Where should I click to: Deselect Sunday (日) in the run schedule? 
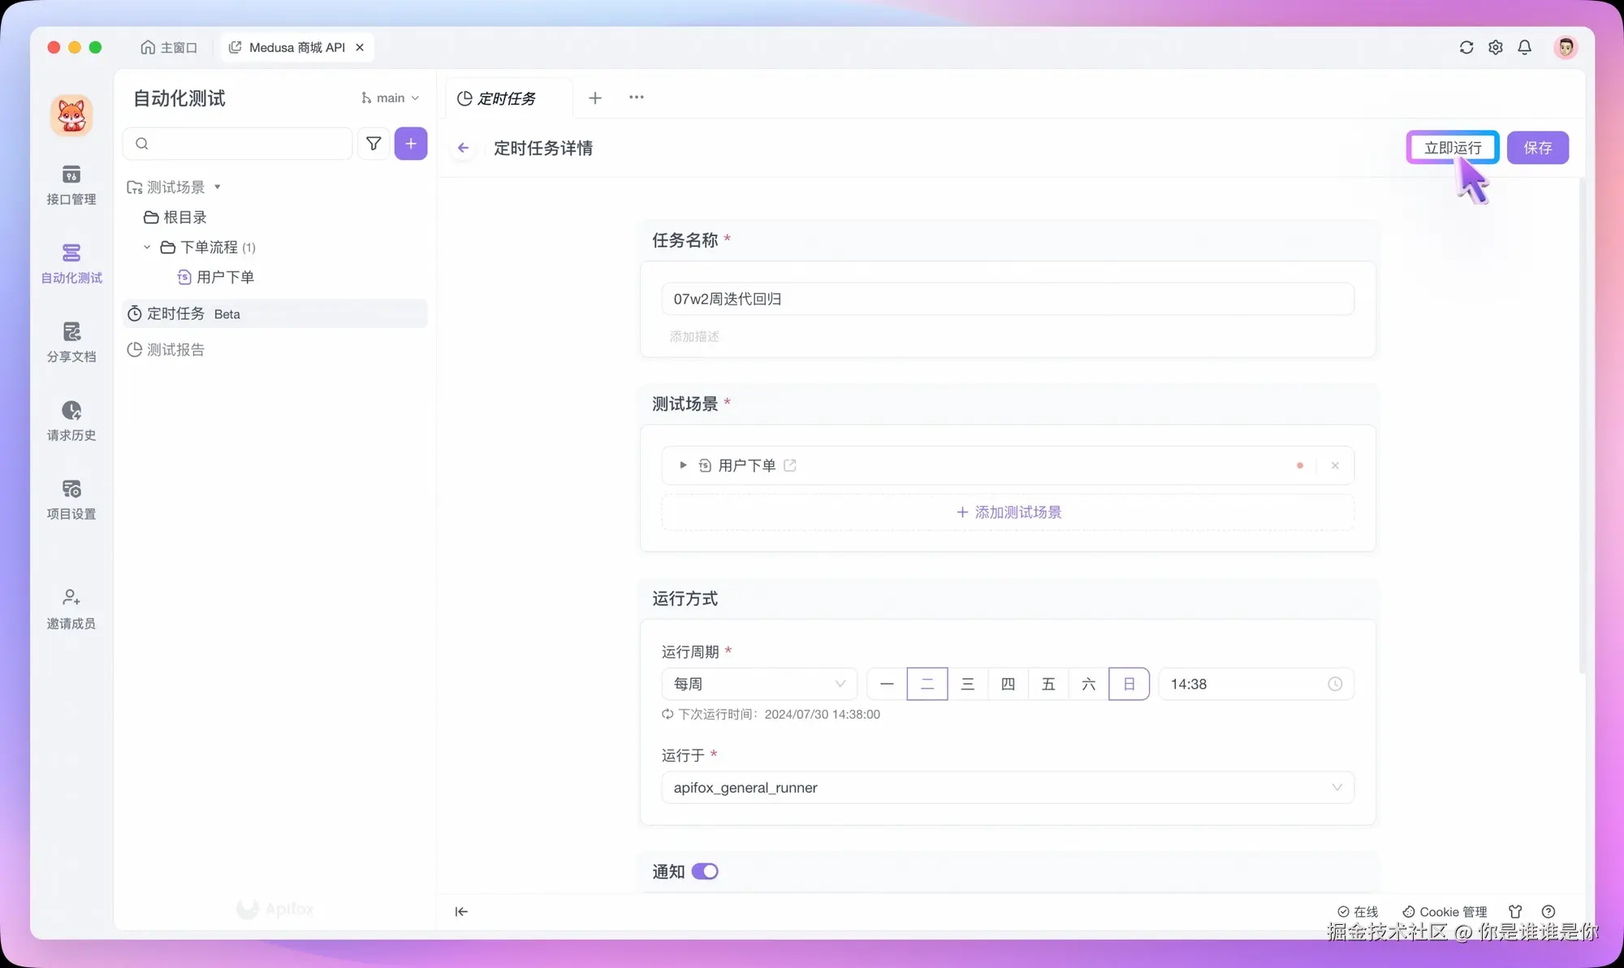point(1129,684)
